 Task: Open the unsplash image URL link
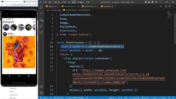pos(119,76)
